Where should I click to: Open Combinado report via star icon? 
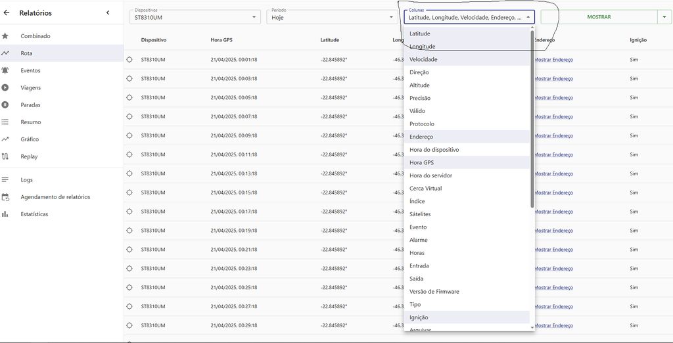[5, 36]
